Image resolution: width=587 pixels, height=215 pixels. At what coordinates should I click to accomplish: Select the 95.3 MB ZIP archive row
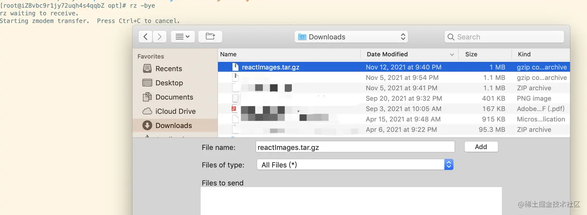click(x=394, y=130)
